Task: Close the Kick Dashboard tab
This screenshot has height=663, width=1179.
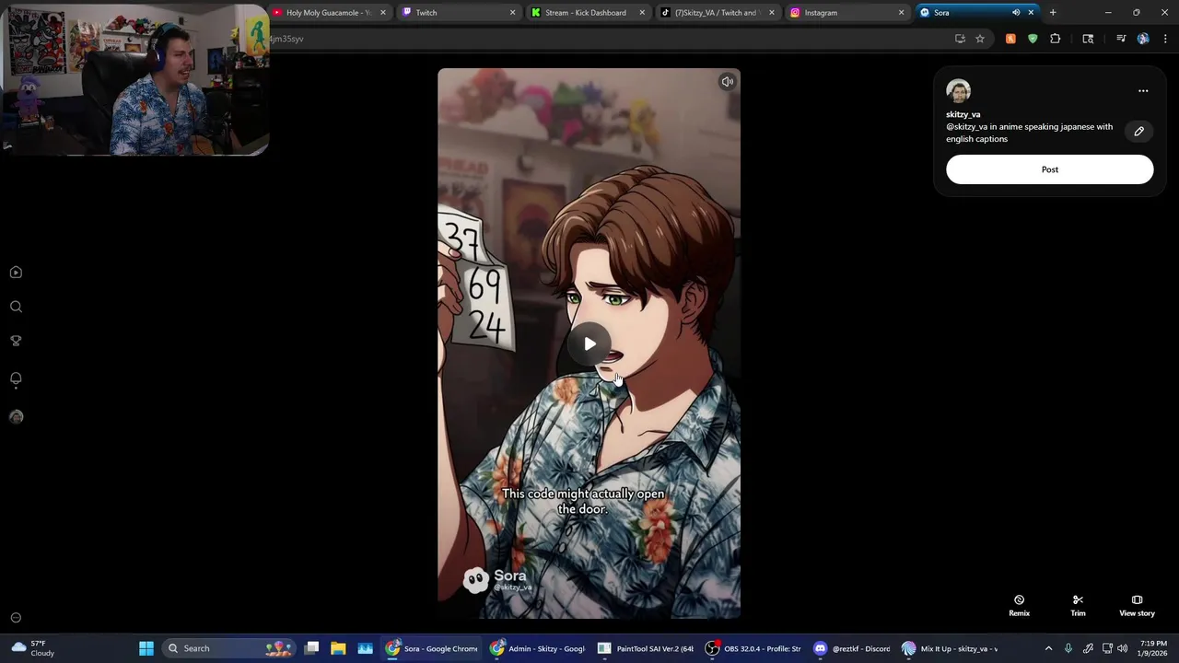Action: (x=642, y=13)
